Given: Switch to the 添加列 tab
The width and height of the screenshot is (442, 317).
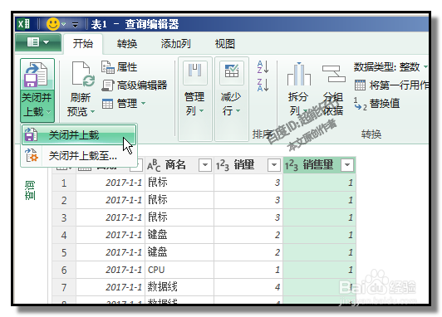Looking at the screenshot, I should pos(175,44).
